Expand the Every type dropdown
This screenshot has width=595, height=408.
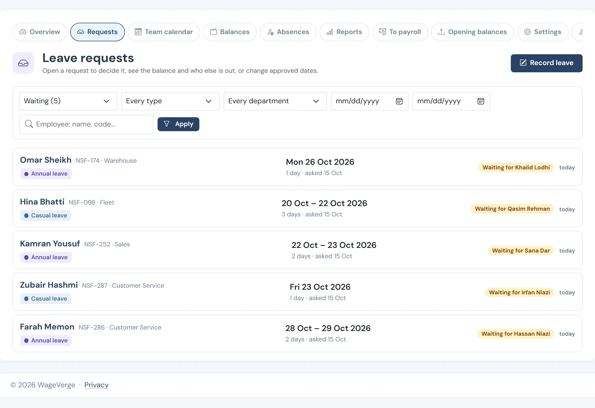[x=170, y=101]
